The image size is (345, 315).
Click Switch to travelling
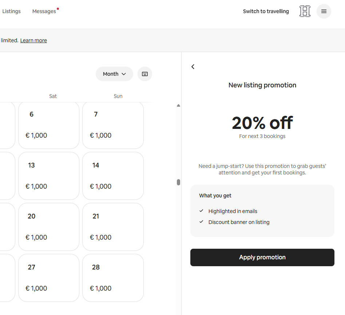pos(266,11)
